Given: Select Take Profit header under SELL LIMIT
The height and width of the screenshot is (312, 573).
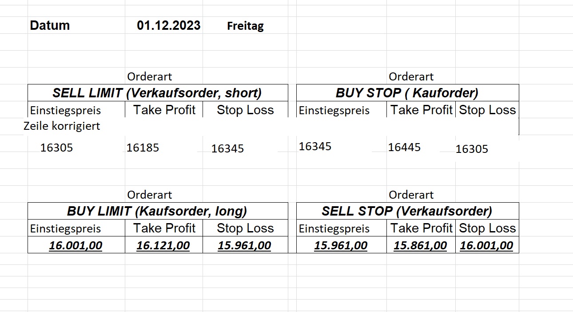Looking at the screenshot, I should [x=164, y=110].
